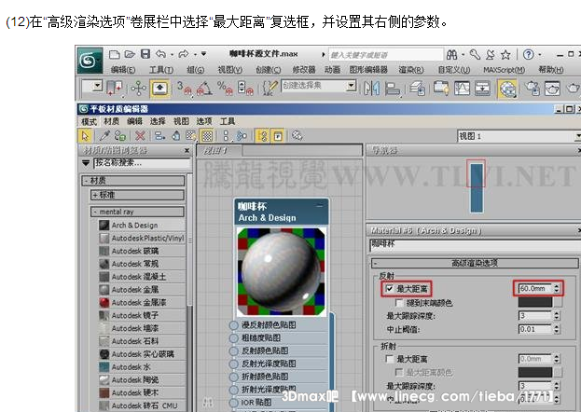Open the 模式 menu in material editor

point(89,121)
